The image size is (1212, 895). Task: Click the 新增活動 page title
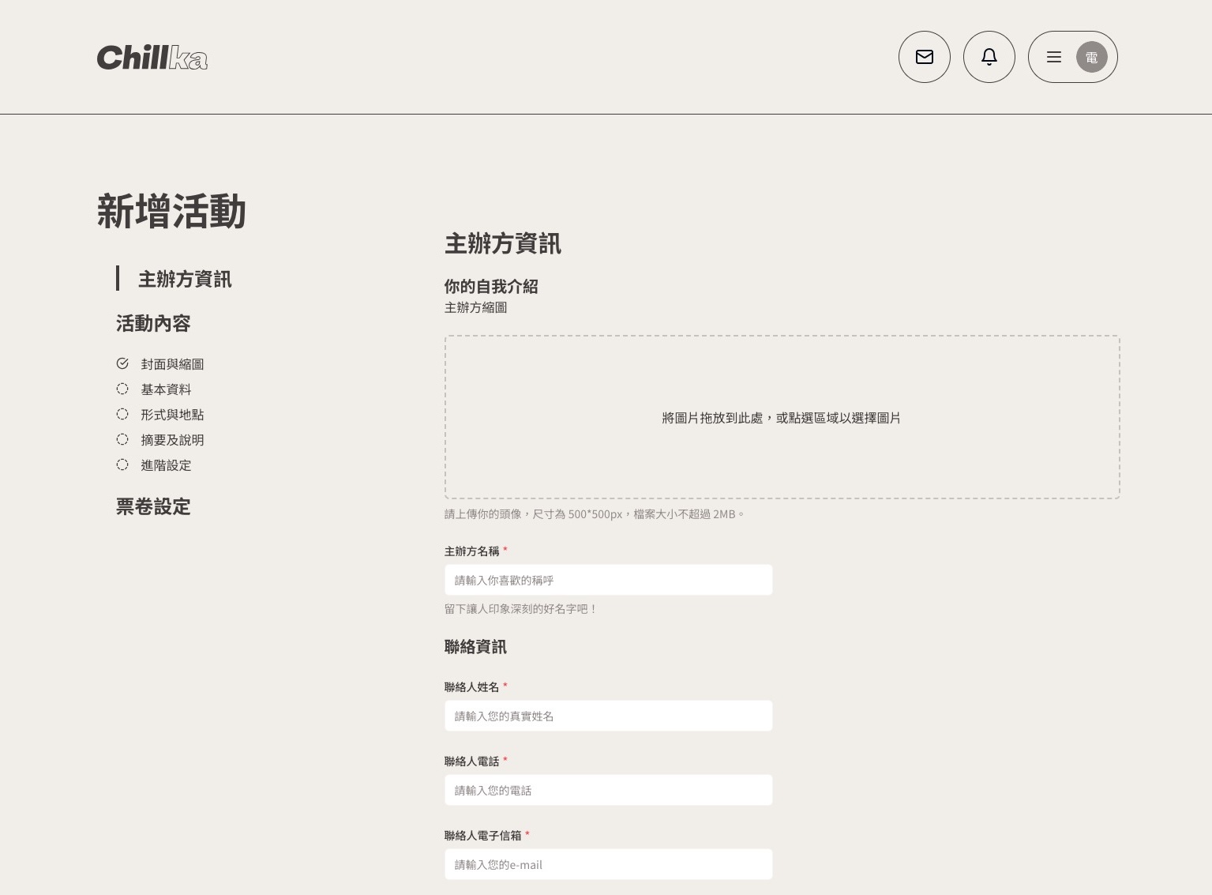171,212
